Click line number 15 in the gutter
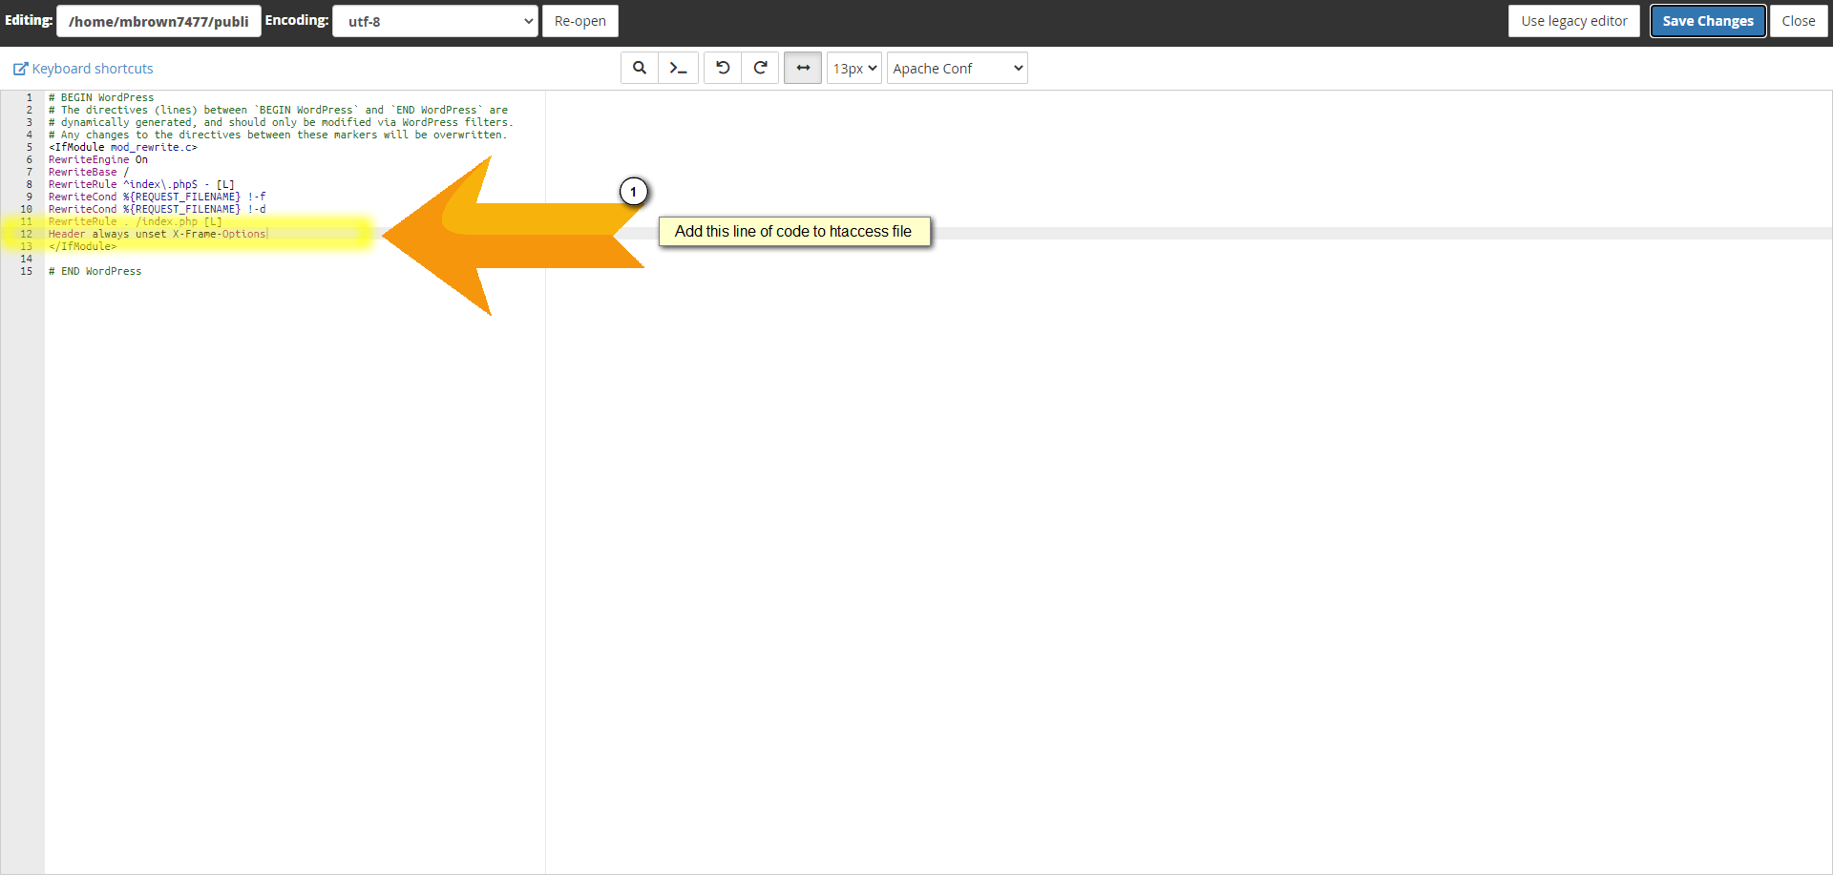Viewport: 1833px width, 894px height. pyautogui.click(x=27, y=271)
